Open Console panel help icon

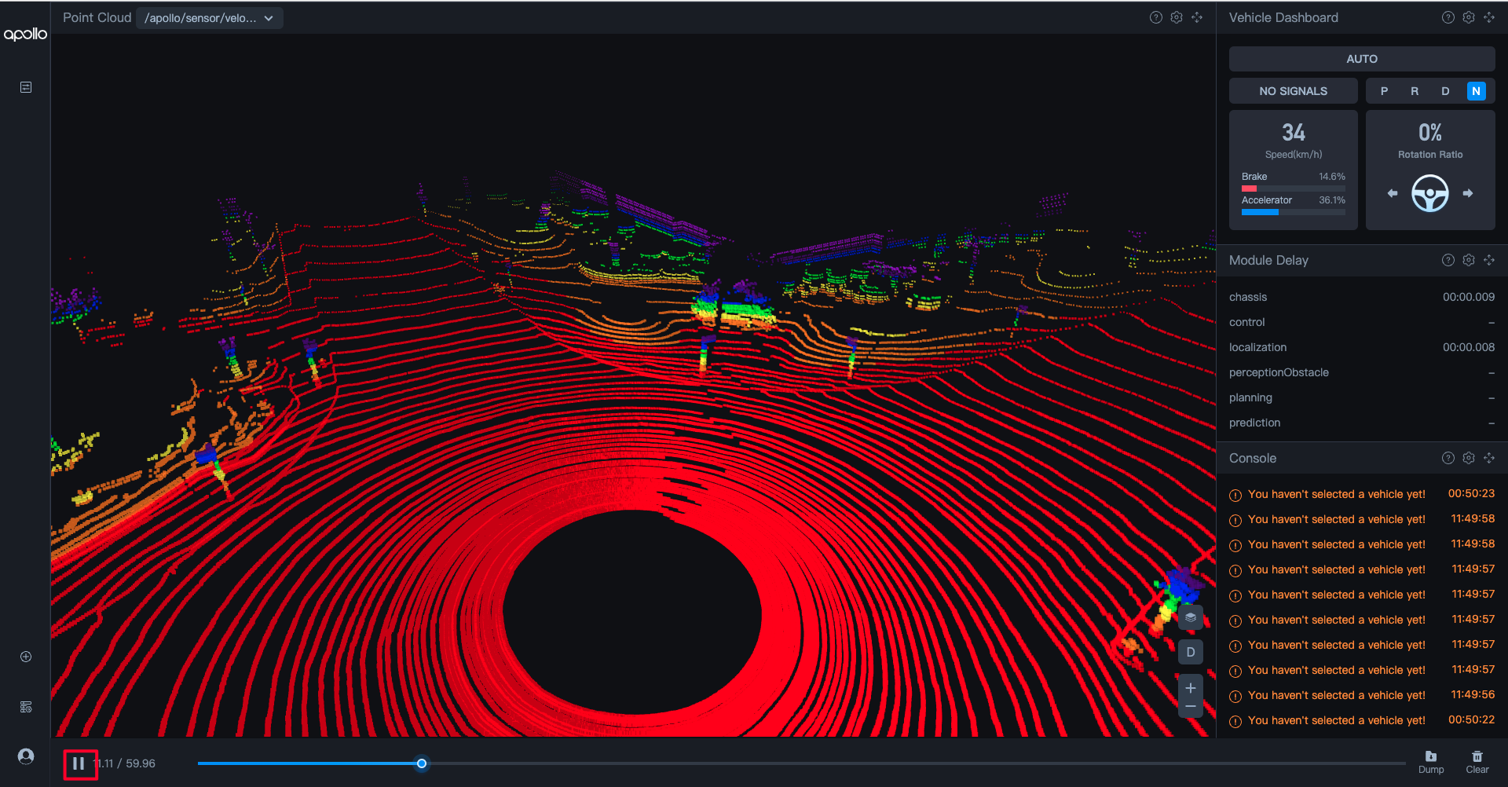point(1448,458)
